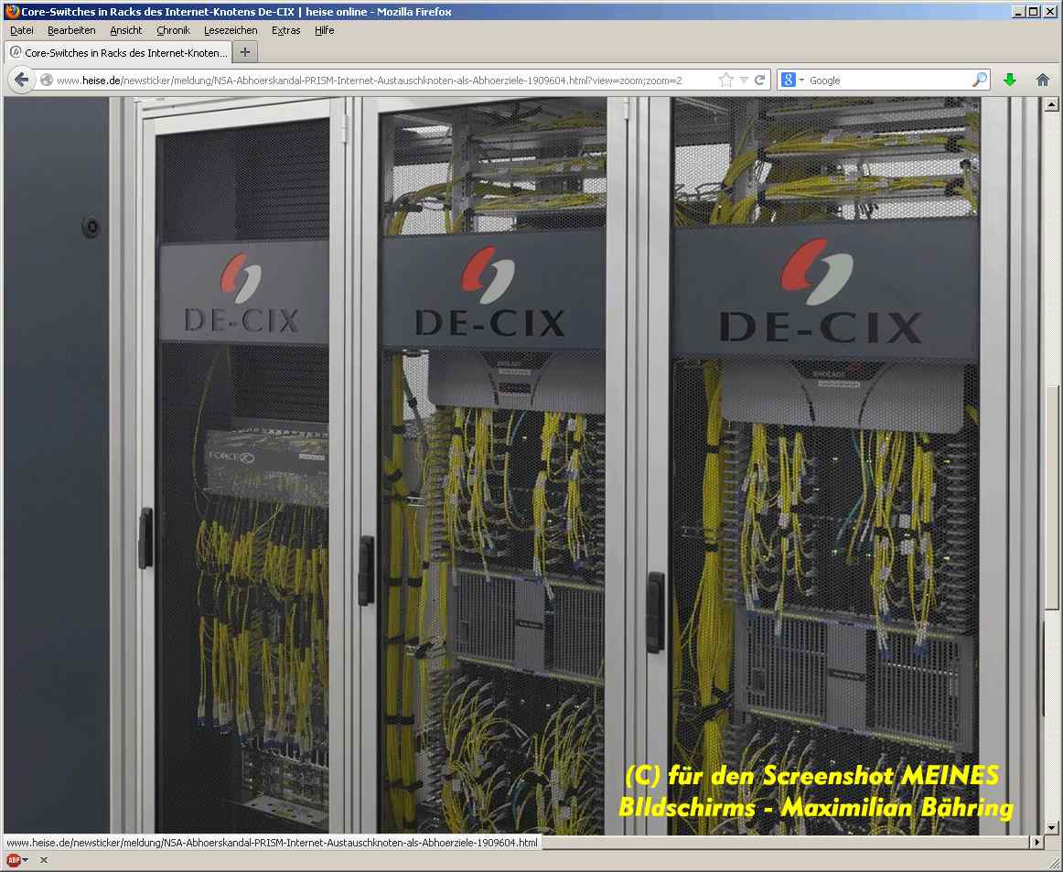
Task: Close the add-on bar with X
Action: coord(43,860)
